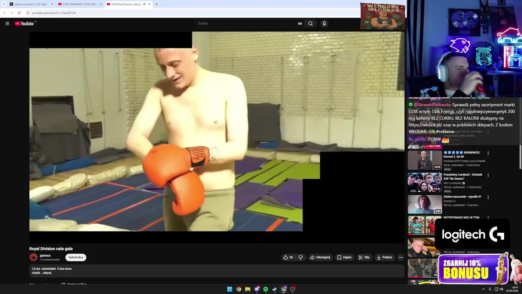This screenshot has height=294, width=522.
Task: Start voice search with the microphone icon
Action: [x=324, y=24]
